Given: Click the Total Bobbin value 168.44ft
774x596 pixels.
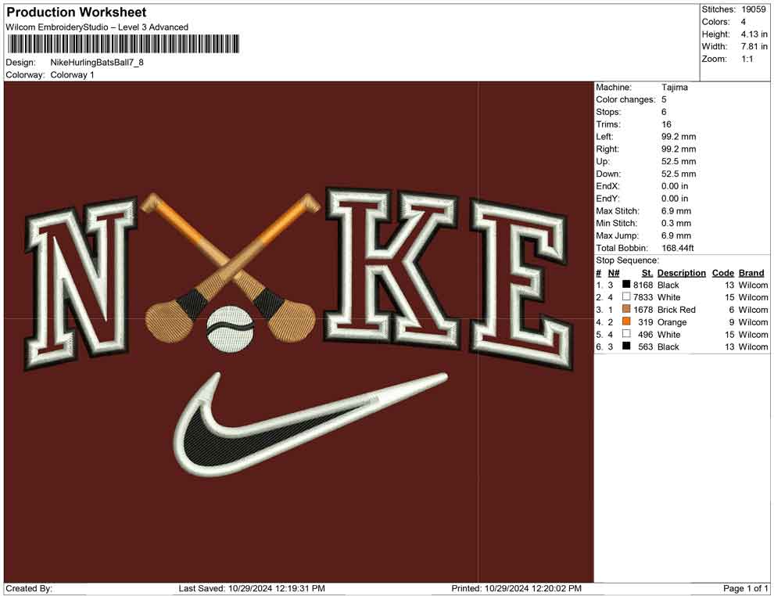Looking at the screenshot, I should click(x=678, y=248).
